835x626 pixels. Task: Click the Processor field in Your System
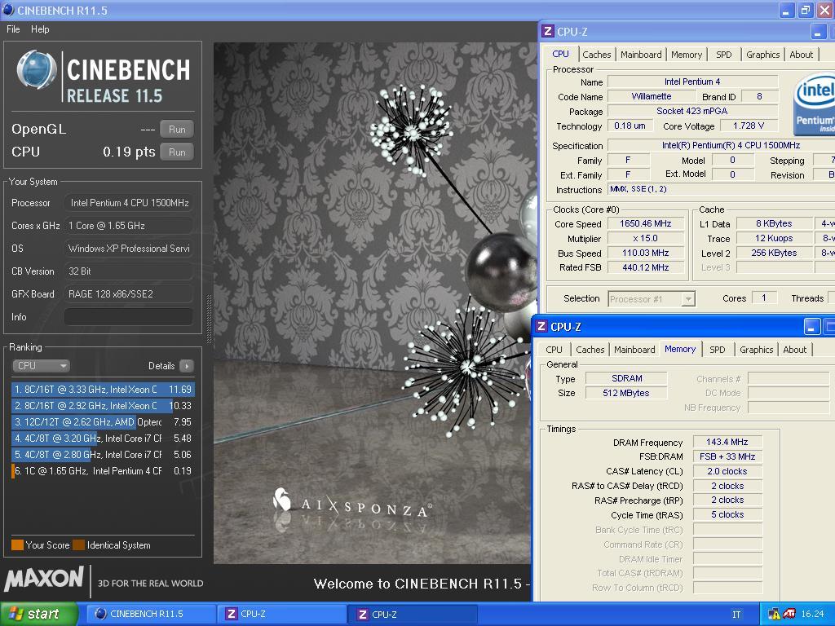click(x=128, y=203)
